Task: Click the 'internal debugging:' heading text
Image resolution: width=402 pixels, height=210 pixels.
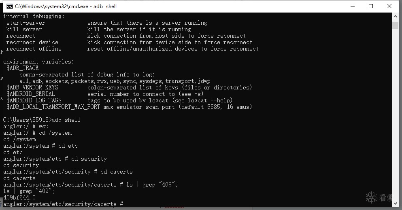Action: click(x=34, y=17)
